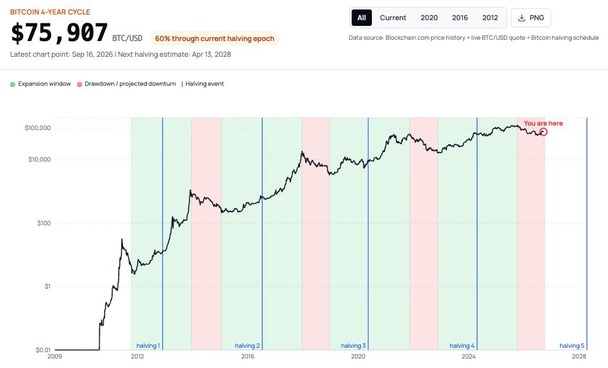Click the halving 4 marker label
This screenshot has width=608, height=368.
(x=462, y=345)
